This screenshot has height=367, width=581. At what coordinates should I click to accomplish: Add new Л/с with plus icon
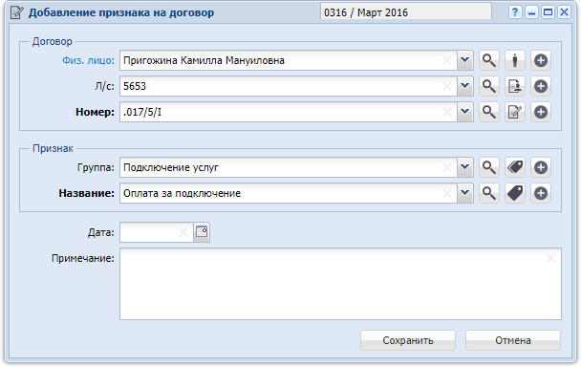tap(541, 86)
